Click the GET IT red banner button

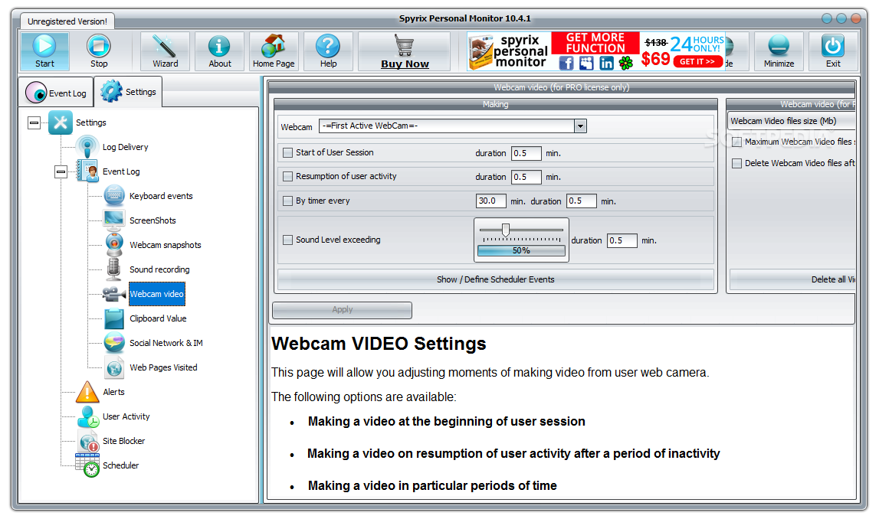(697, 61)
